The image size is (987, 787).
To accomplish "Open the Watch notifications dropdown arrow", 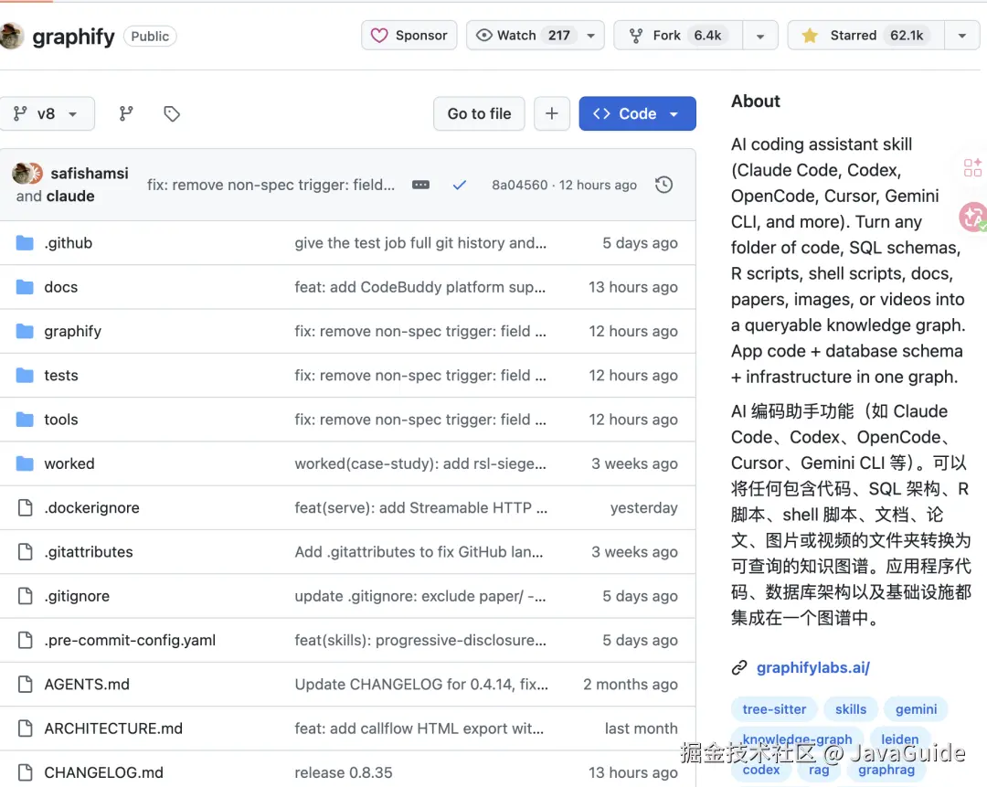I will [591, 36].
